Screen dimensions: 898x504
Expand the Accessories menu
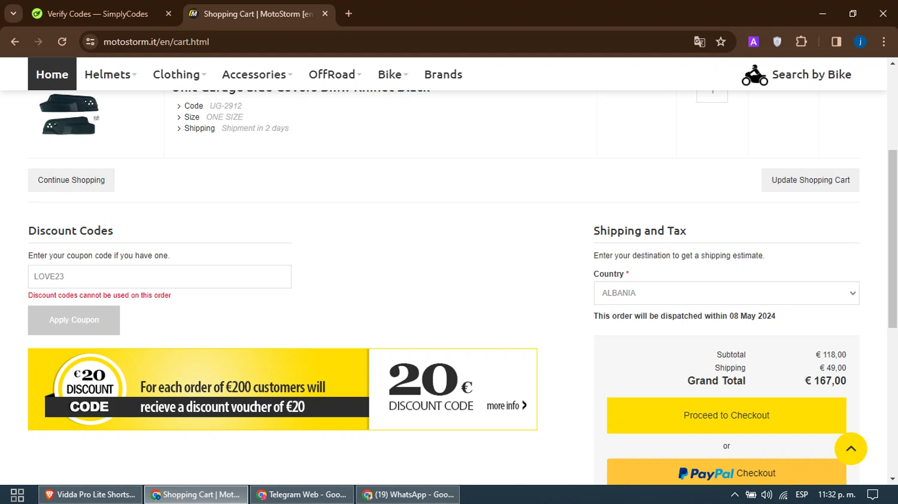coord(257,74)
